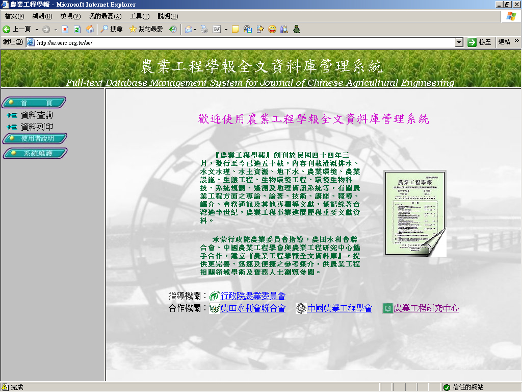Go to the browser Home page icon
This screenshot has height=392, width=522.
90,29
